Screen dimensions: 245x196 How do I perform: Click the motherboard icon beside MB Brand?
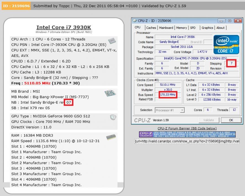[110, 93]
